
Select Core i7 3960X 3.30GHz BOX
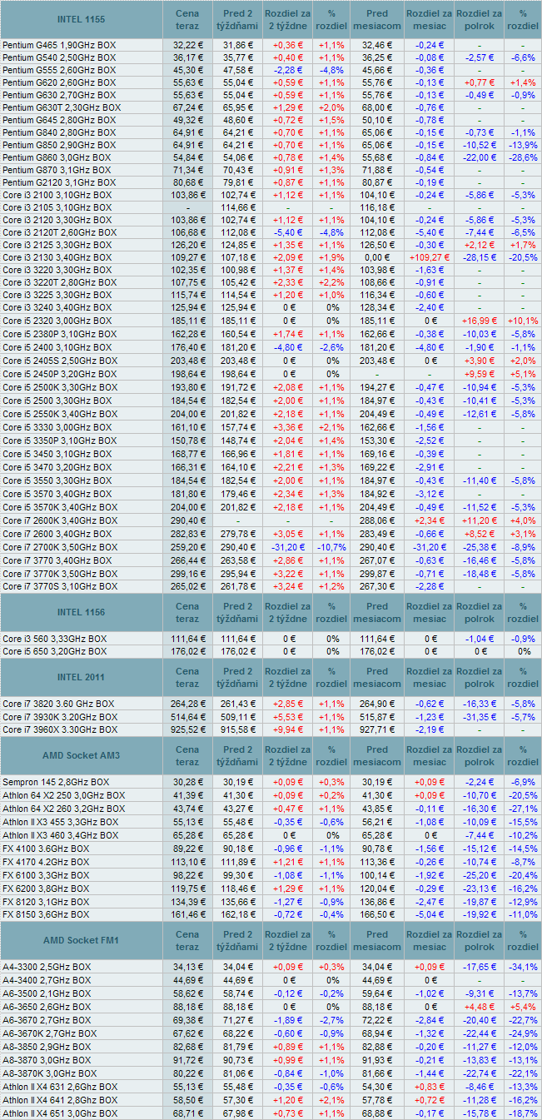[x=59, y=729]
